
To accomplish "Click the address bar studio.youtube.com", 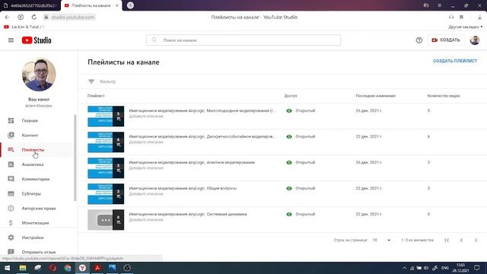I will tap(73, 17).
